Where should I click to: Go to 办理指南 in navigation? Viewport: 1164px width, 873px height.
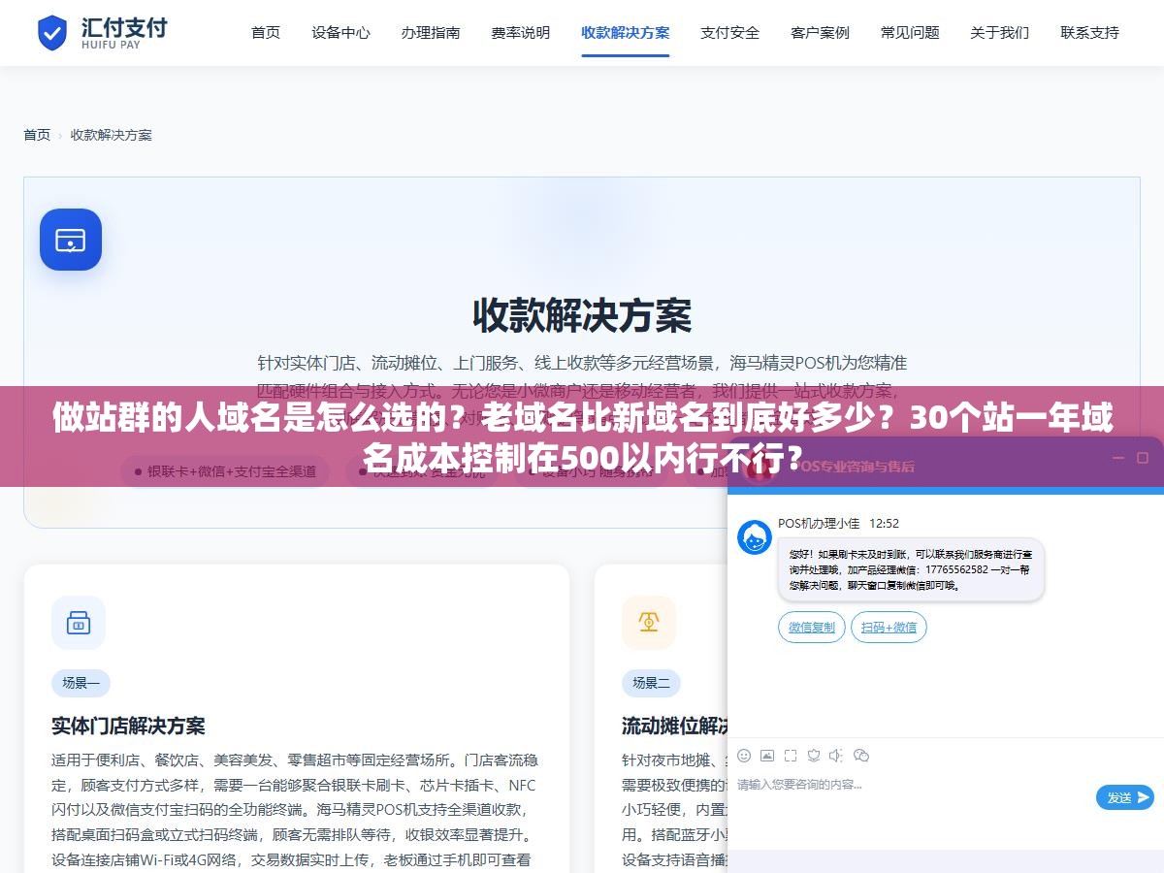coord(431,32)
